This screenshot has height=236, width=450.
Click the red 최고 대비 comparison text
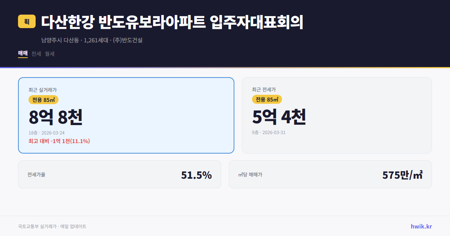(58, 142)
